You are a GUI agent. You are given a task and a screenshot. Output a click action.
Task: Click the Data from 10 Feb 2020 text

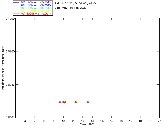pos(70,8)
